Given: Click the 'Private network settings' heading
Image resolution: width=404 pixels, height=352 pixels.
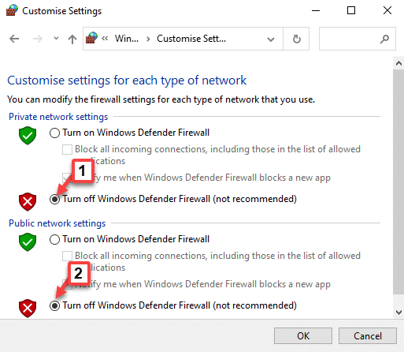Looking at the screenshot, I should point(58,117).
